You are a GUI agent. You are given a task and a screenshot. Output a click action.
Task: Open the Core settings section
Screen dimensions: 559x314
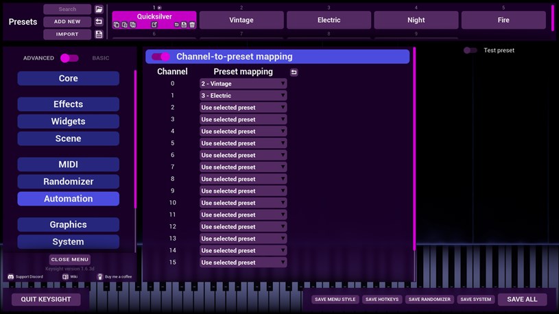[68, 78]
